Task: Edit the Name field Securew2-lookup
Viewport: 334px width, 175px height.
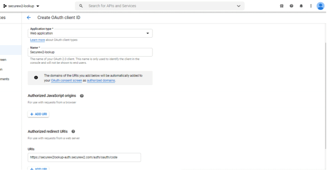Action: tap(90, 52)
